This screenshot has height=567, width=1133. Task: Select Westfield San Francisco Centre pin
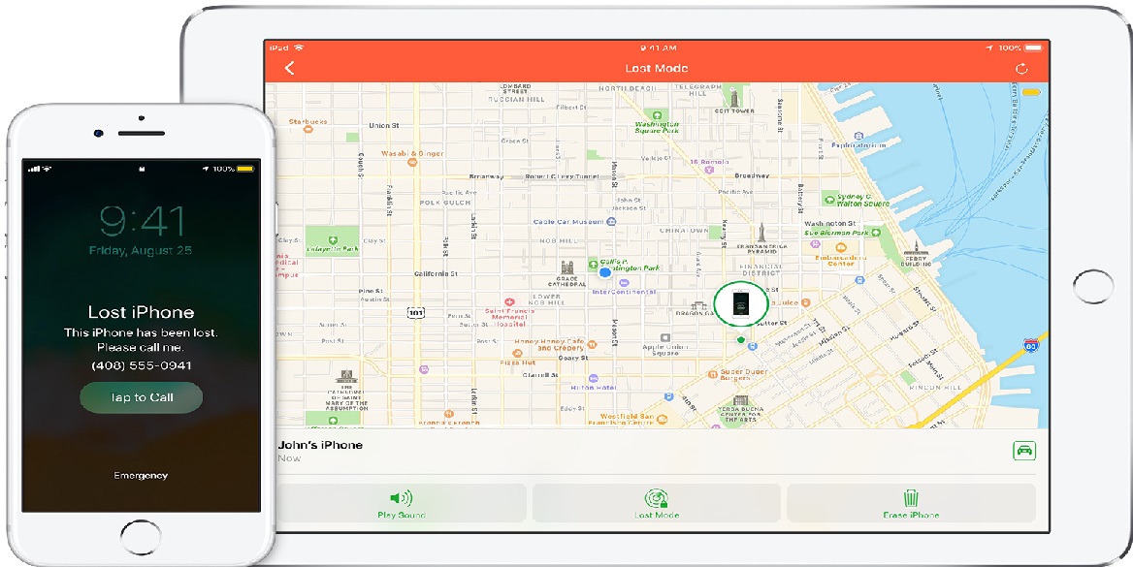click(x=662, y=418)
